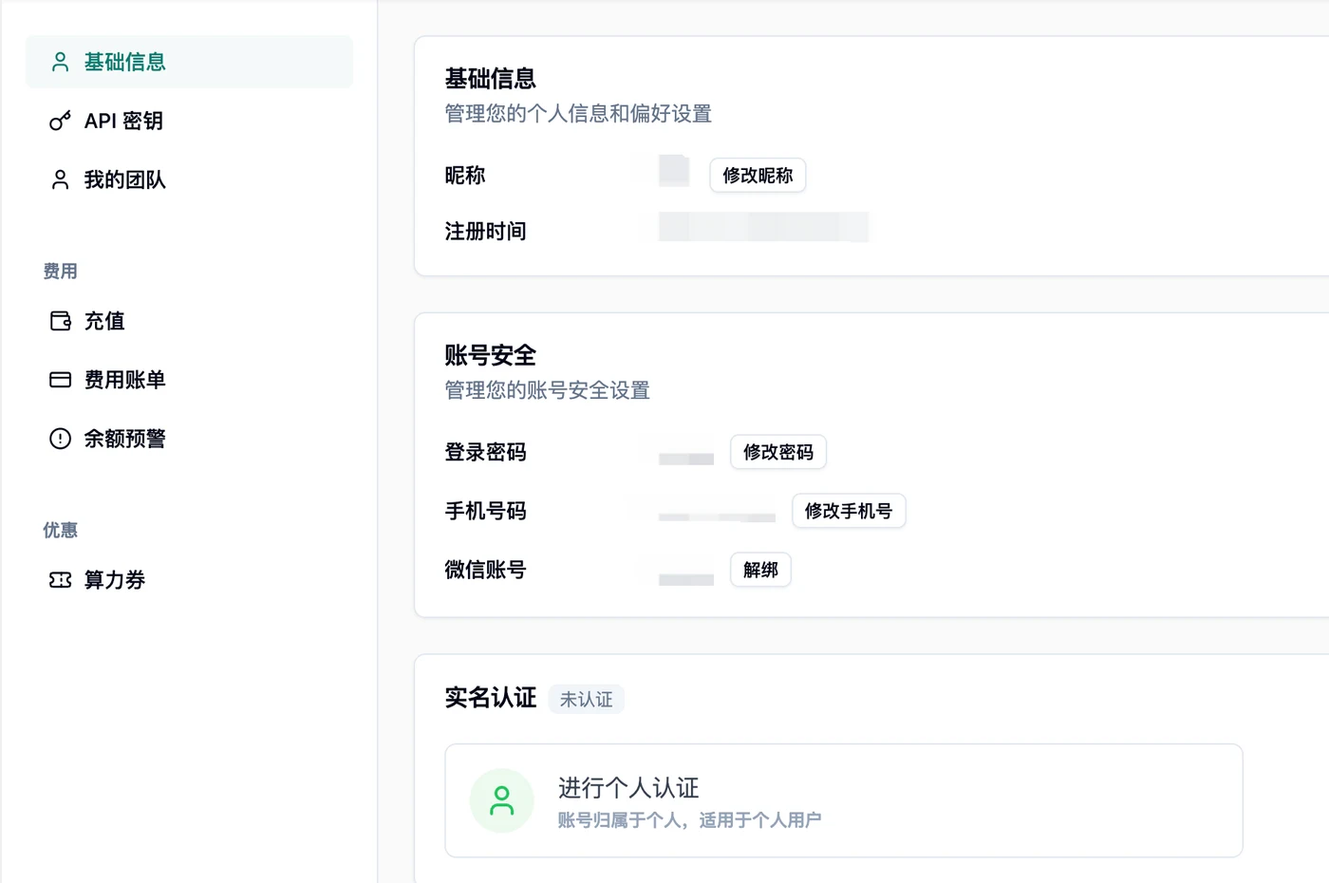
Task: Click the 优惠 section header in sidebar
Action: point(60,530)
